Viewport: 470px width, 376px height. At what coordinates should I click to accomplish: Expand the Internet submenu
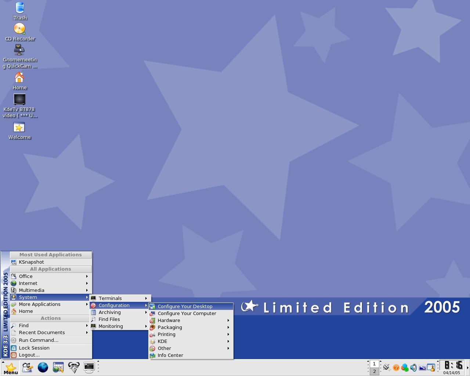51,283
